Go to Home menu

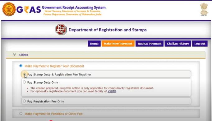pyautogui.click(x=94, y=44)
